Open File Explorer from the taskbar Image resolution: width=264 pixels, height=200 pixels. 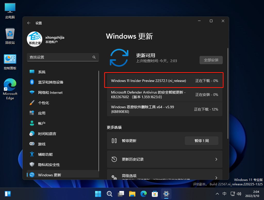(132, 194)
